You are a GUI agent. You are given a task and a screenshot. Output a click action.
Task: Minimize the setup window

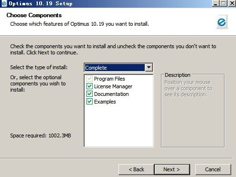(x=215, y=3)
